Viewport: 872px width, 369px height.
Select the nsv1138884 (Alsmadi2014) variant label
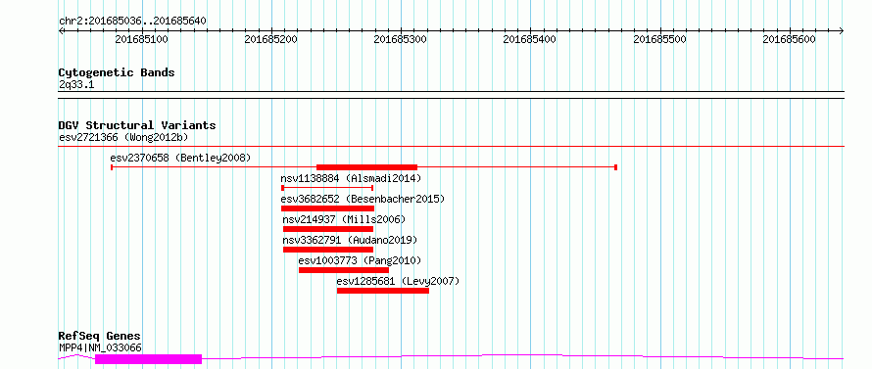tap(352, 178)
